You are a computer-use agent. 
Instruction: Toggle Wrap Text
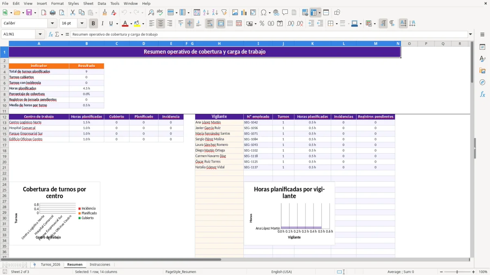pos(210,24)
